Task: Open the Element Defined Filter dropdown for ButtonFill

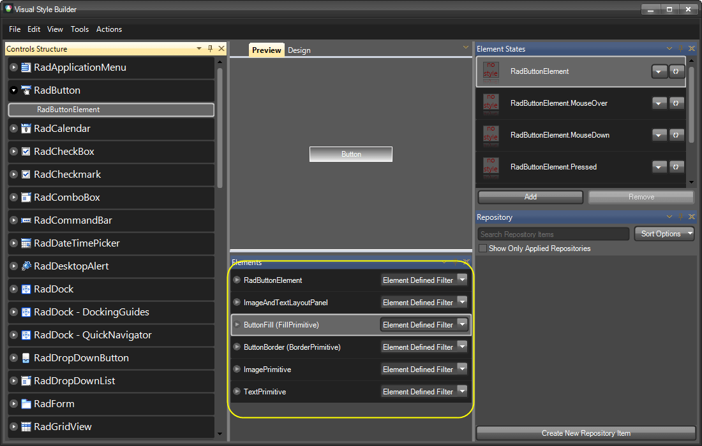Action: [x=463, y=324]
